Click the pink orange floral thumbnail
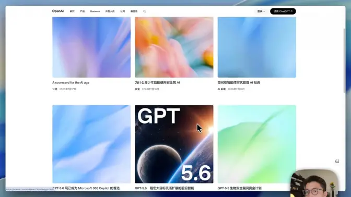The height and width of the screenshot is (197, 351). click(174, 47)
